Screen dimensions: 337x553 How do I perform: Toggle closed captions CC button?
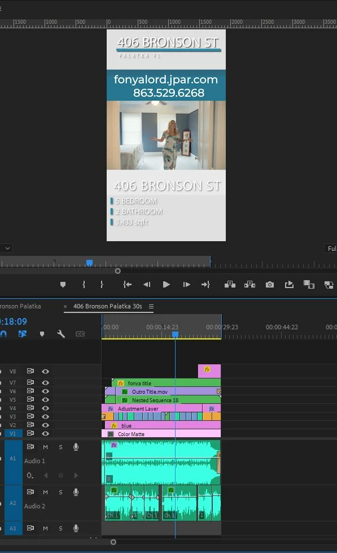80,334
